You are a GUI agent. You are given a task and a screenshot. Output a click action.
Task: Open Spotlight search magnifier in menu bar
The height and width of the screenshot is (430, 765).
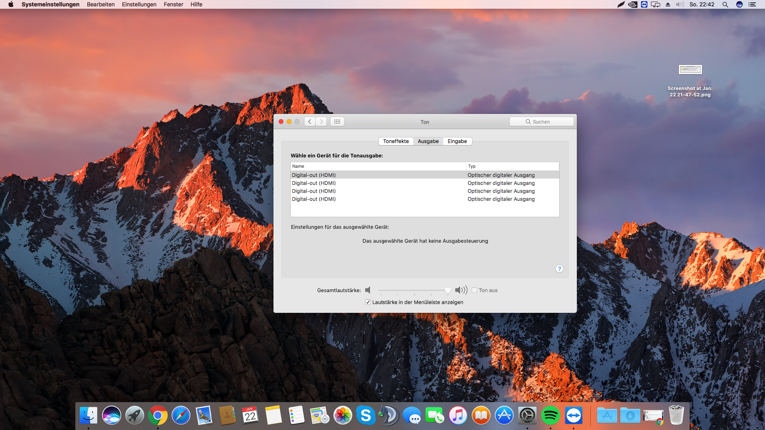[x=725, y=4]
